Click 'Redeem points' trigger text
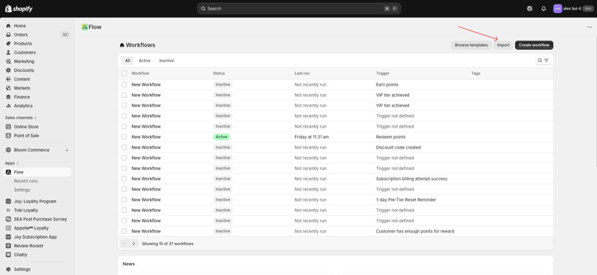 tap(391, 137)
